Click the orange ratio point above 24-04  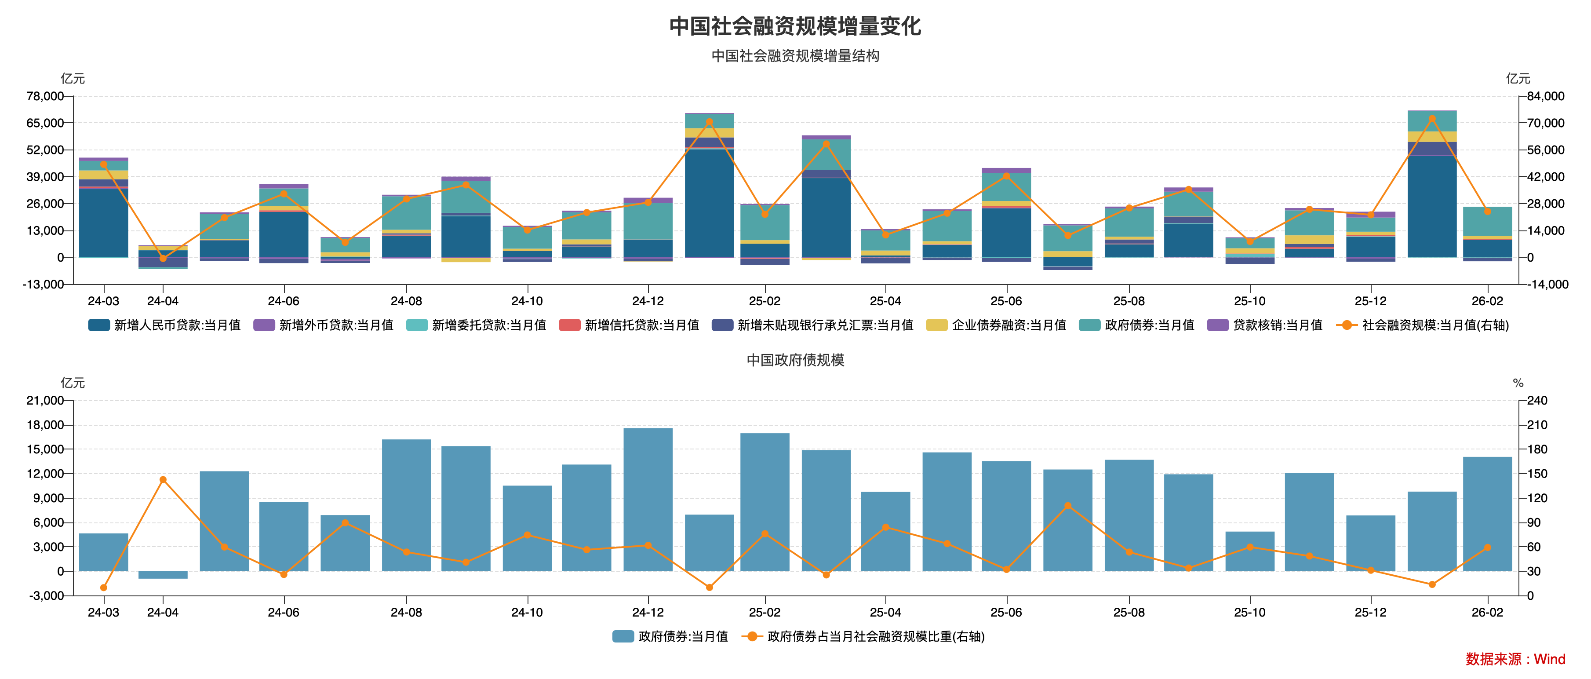point(163,479)
